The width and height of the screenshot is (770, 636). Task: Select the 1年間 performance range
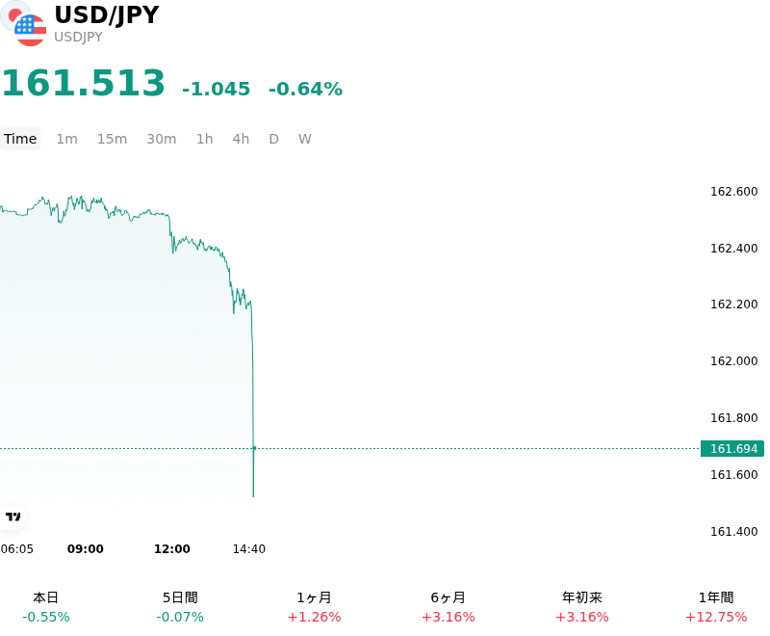pos(716,607)
